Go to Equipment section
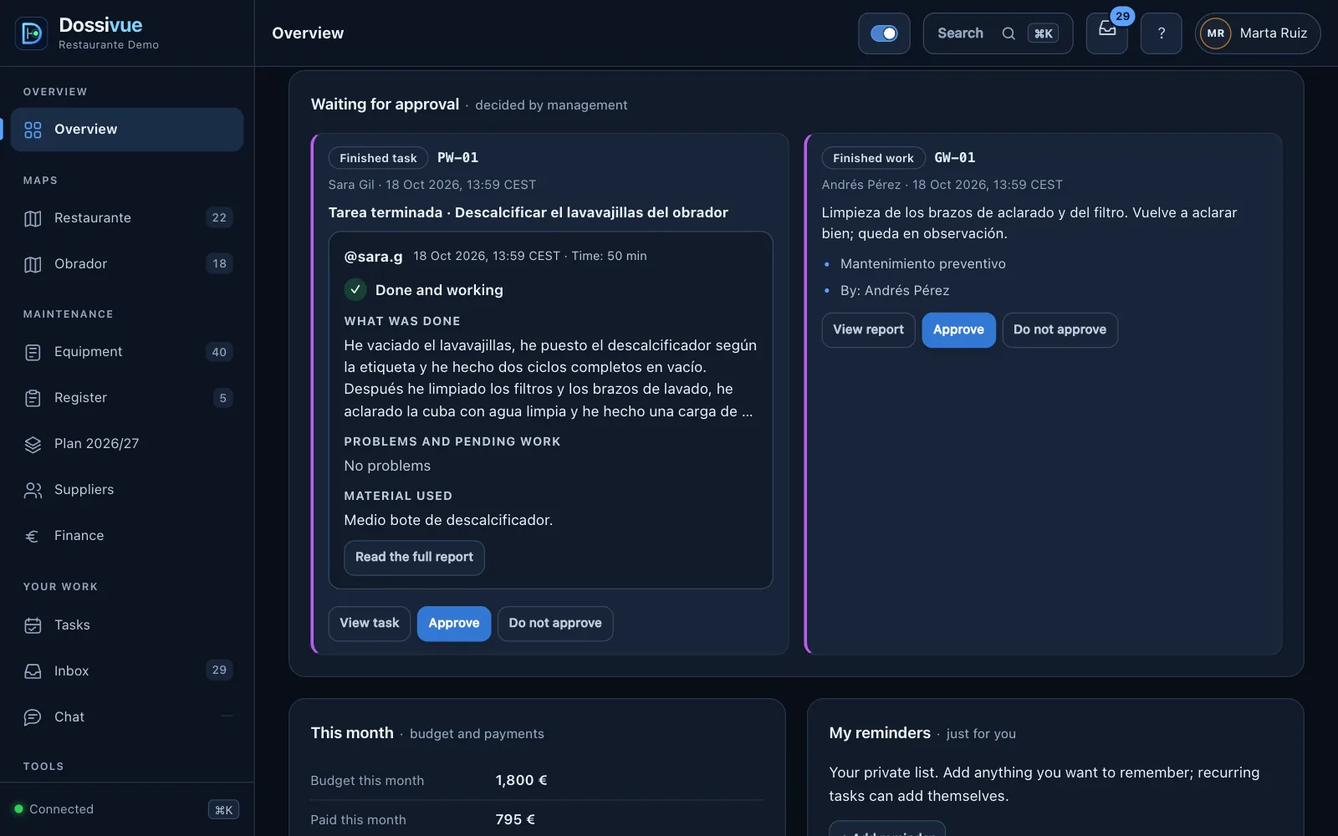Screen dimensions: 1338x836 tap(127, 352)
